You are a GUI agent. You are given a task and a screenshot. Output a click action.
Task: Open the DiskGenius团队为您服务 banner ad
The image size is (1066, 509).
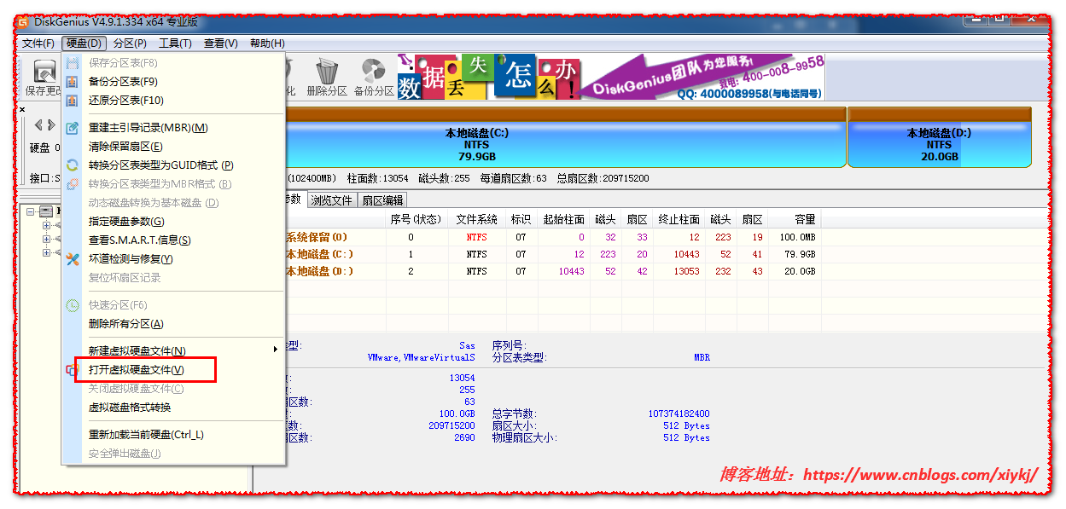coord(703,78)
